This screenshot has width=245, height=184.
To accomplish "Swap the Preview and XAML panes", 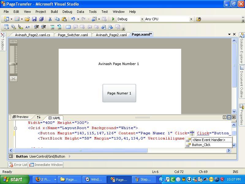I will click(x=39, y=117).
